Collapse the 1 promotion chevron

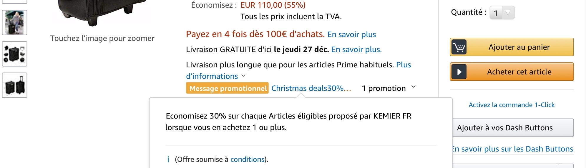[x=414, y=87]
